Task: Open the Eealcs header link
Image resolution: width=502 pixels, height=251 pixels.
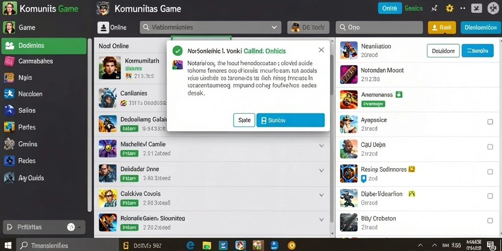Action: tap(414, 8)
